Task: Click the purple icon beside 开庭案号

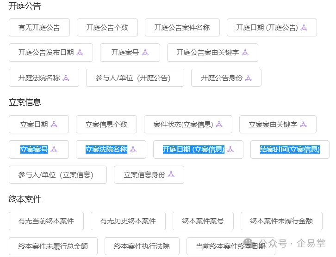Action: [x=145, y=53]
